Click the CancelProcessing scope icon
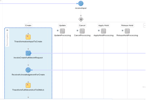The width and height of the screenshot is (146, 100). (x=82, y=31)
